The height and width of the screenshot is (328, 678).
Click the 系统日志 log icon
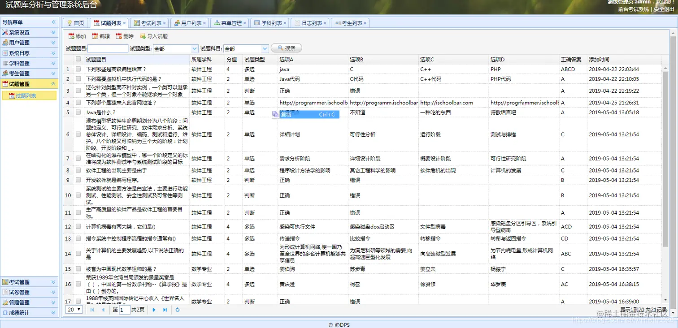coord(5,53)
